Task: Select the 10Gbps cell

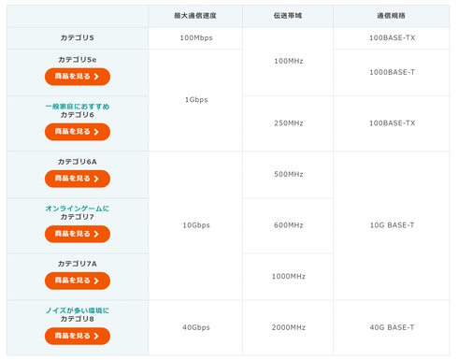Action: (x=196, y=225)
